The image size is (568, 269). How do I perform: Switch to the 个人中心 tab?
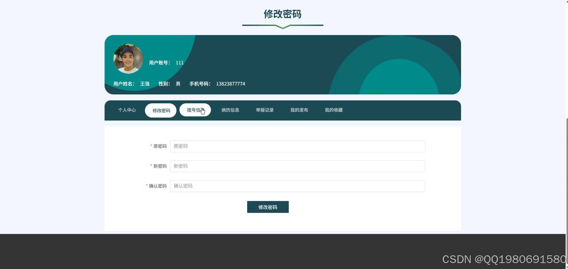[x=127, y=110]
